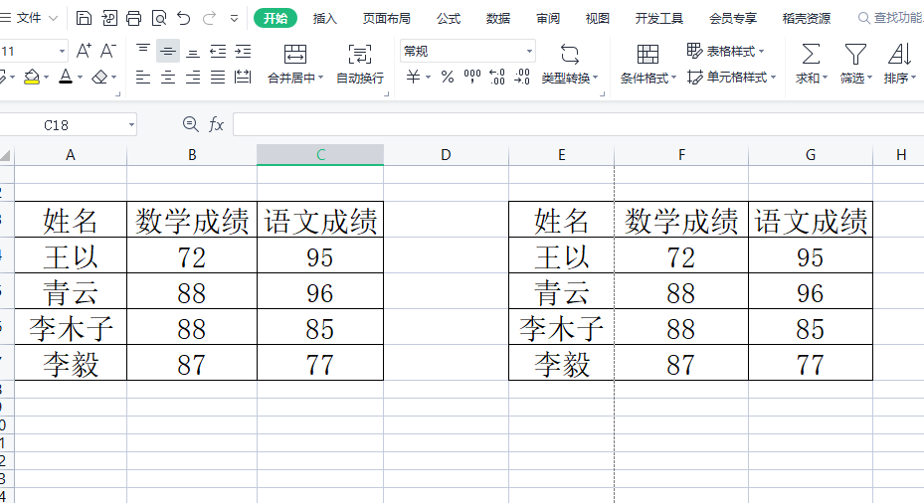Increase font size with A+ icon
This screenshot has height=503, width=924.
pyautogui.click(x=84, y=51)
